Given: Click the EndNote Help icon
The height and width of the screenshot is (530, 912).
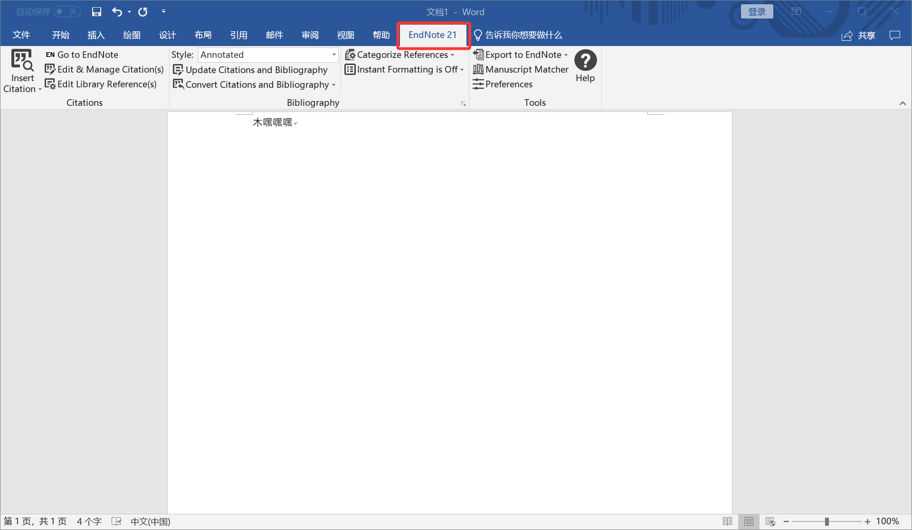Looking at the screenshot, I should [585, 61].
